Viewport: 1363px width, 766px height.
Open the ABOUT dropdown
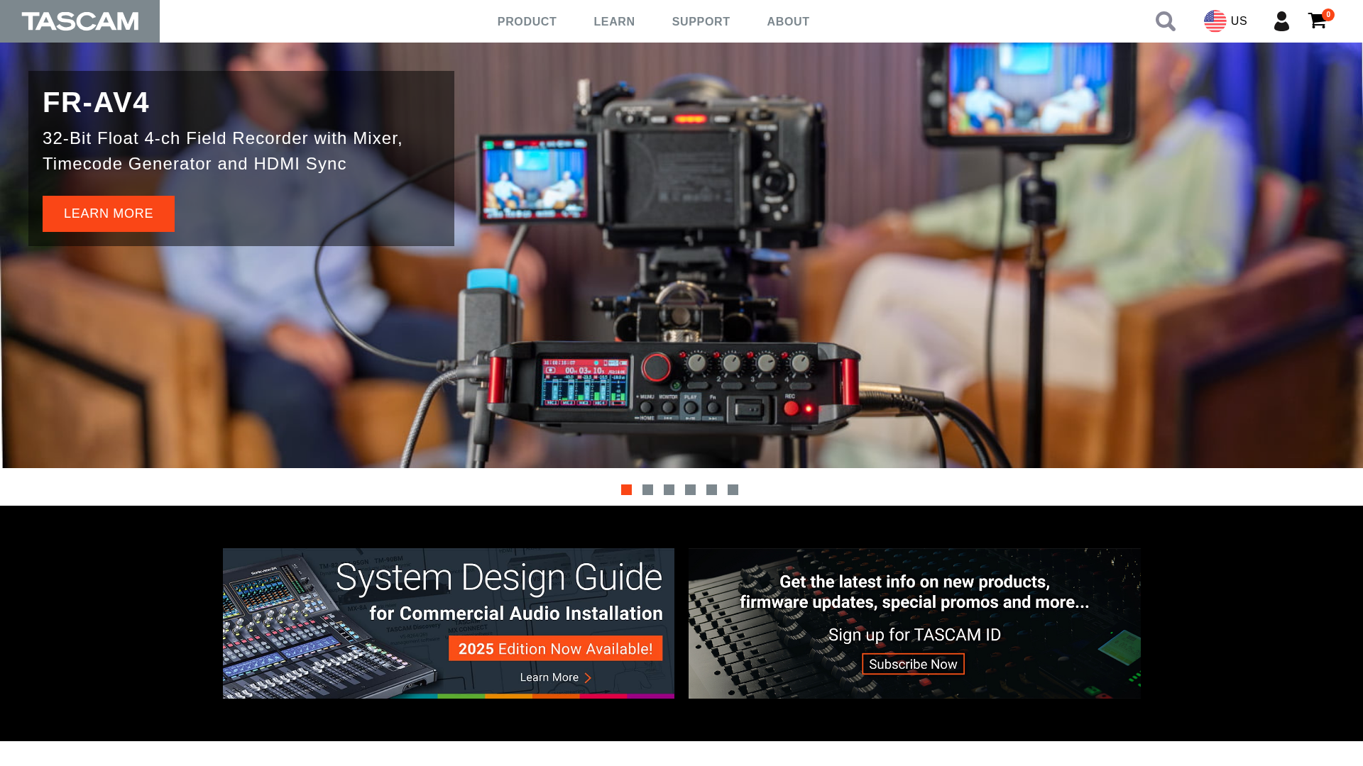point(788,21)
